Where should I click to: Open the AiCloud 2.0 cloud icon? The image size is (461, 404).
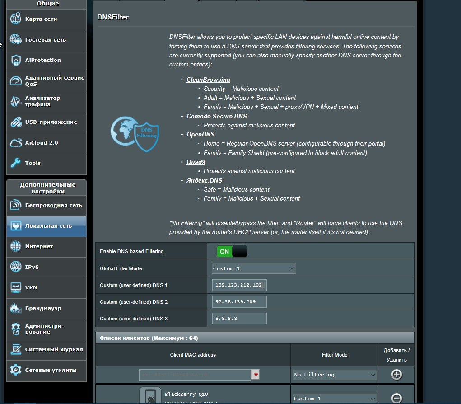pos(16,143)
